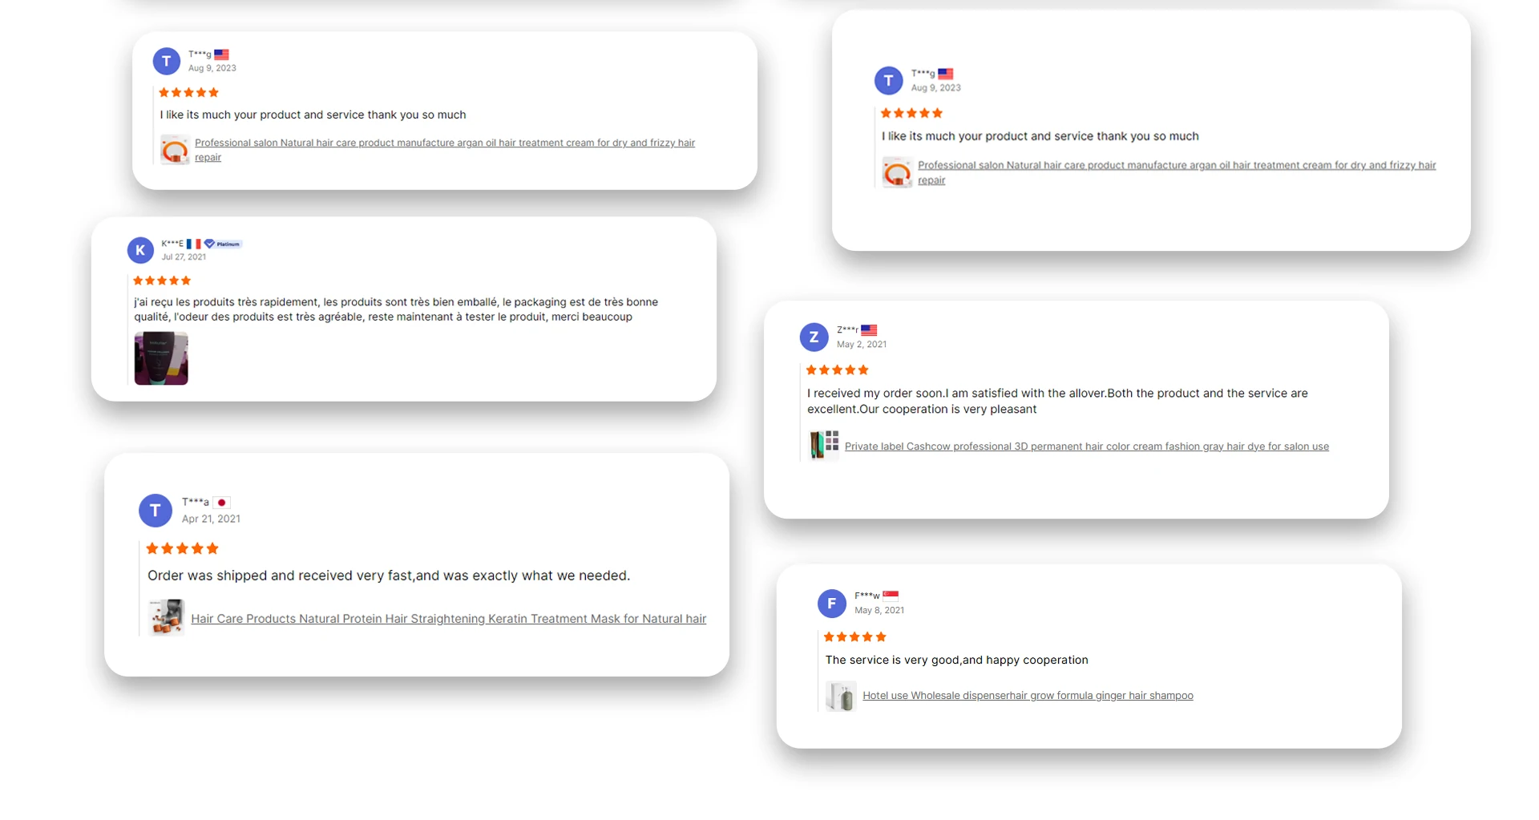This screenshot has width=1539, height=820.
Task: Click the blue Z avatar icon
Action: (814, 337)
